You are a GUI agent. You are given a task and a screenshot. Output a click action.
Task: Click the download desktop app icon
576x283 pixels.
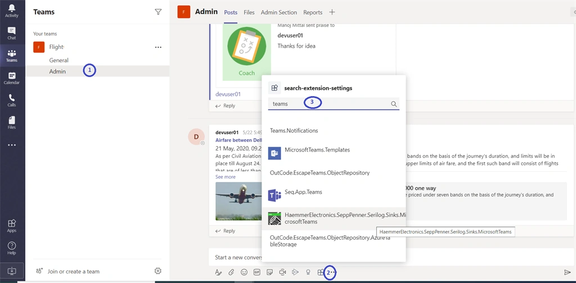[12, 271]
